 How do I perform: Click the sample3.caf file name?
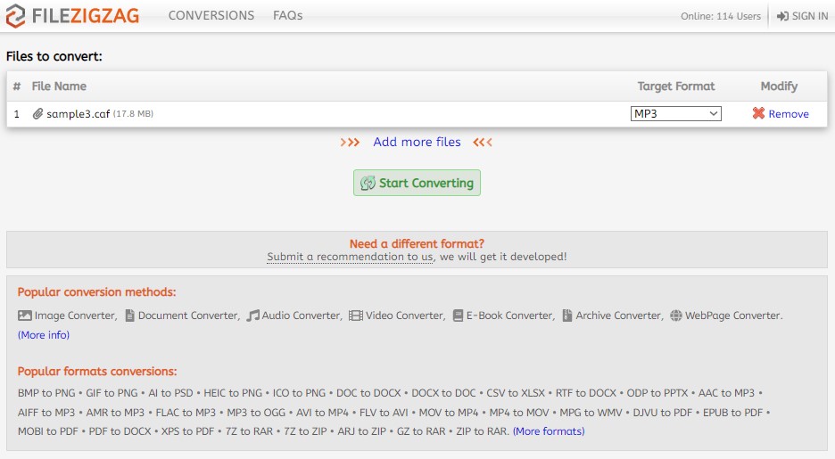[79, 114]
